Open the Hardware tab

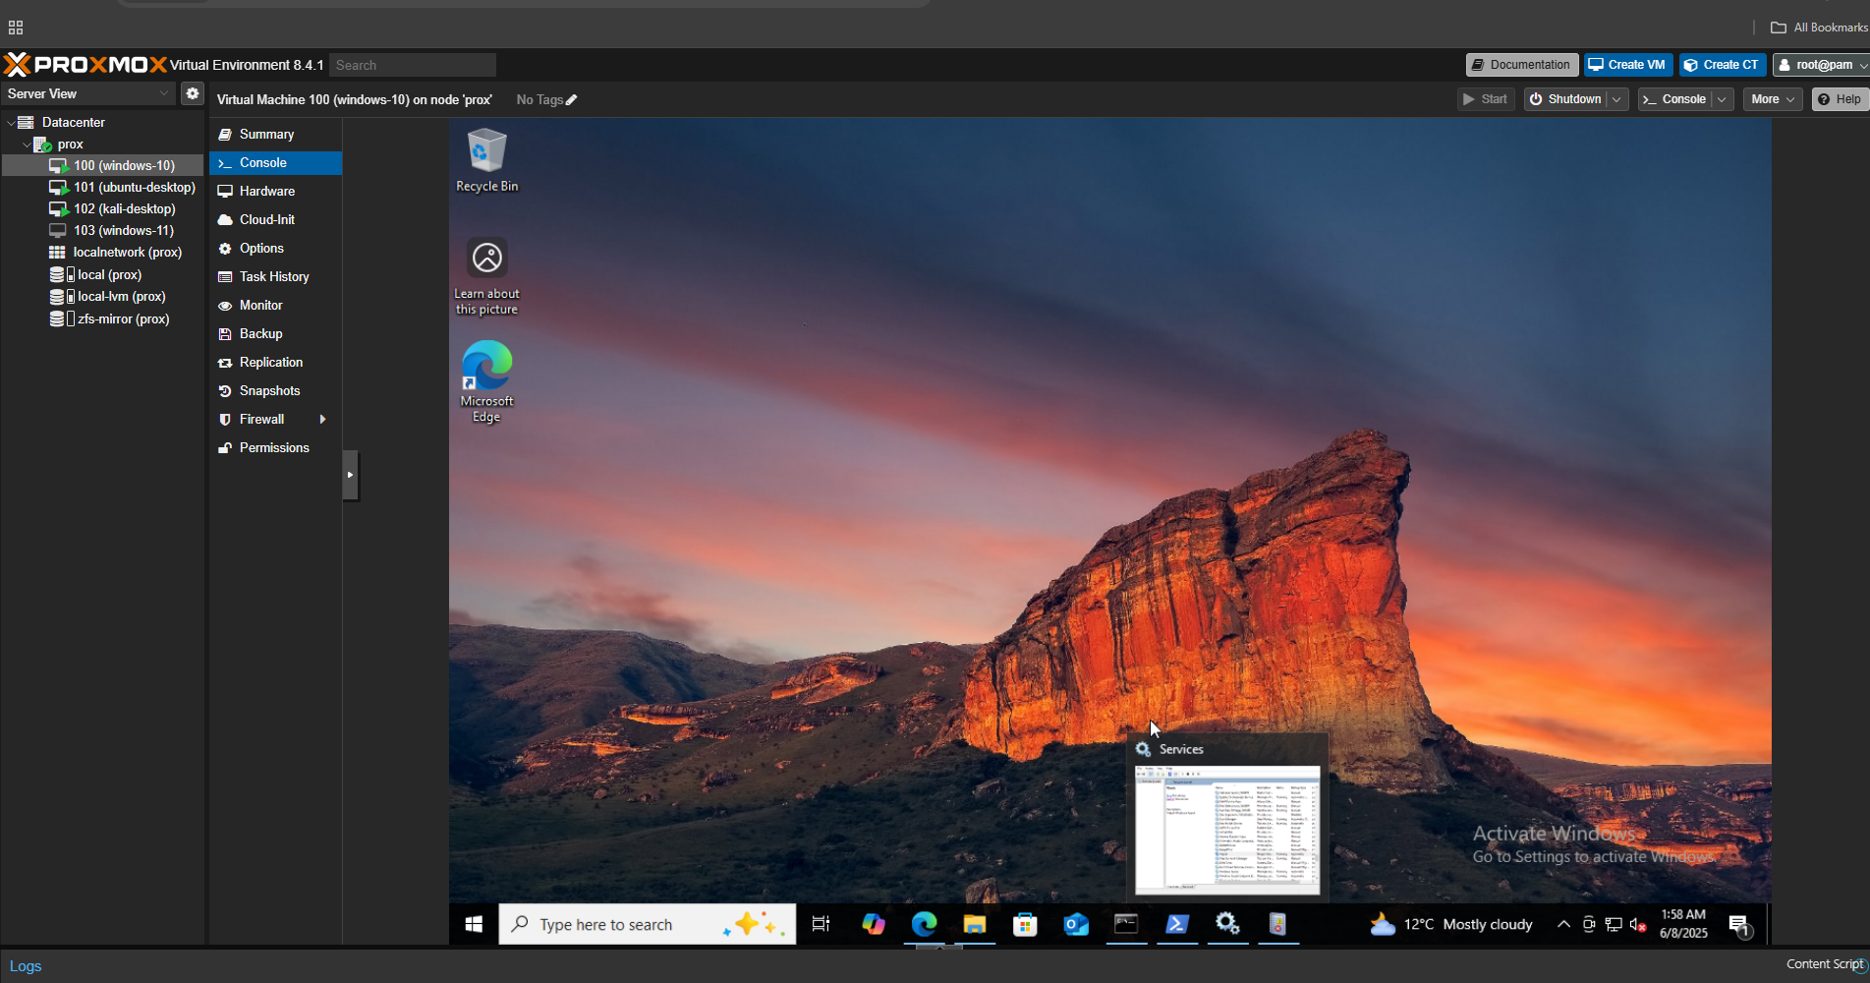click(266, 192)
